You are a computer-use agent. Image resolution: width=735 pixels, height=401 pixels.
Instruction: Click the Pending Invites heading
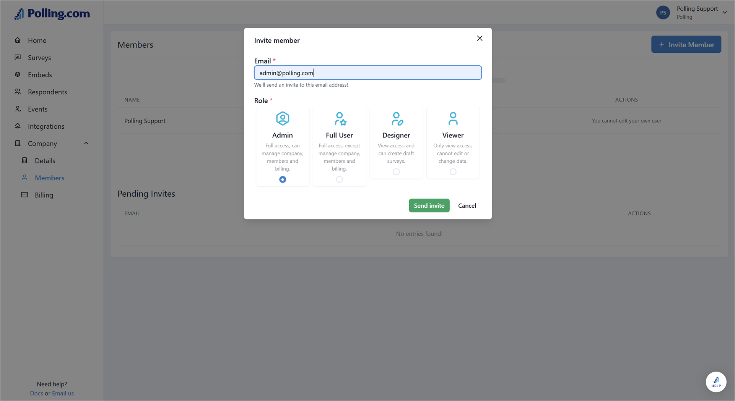[146, 194]
